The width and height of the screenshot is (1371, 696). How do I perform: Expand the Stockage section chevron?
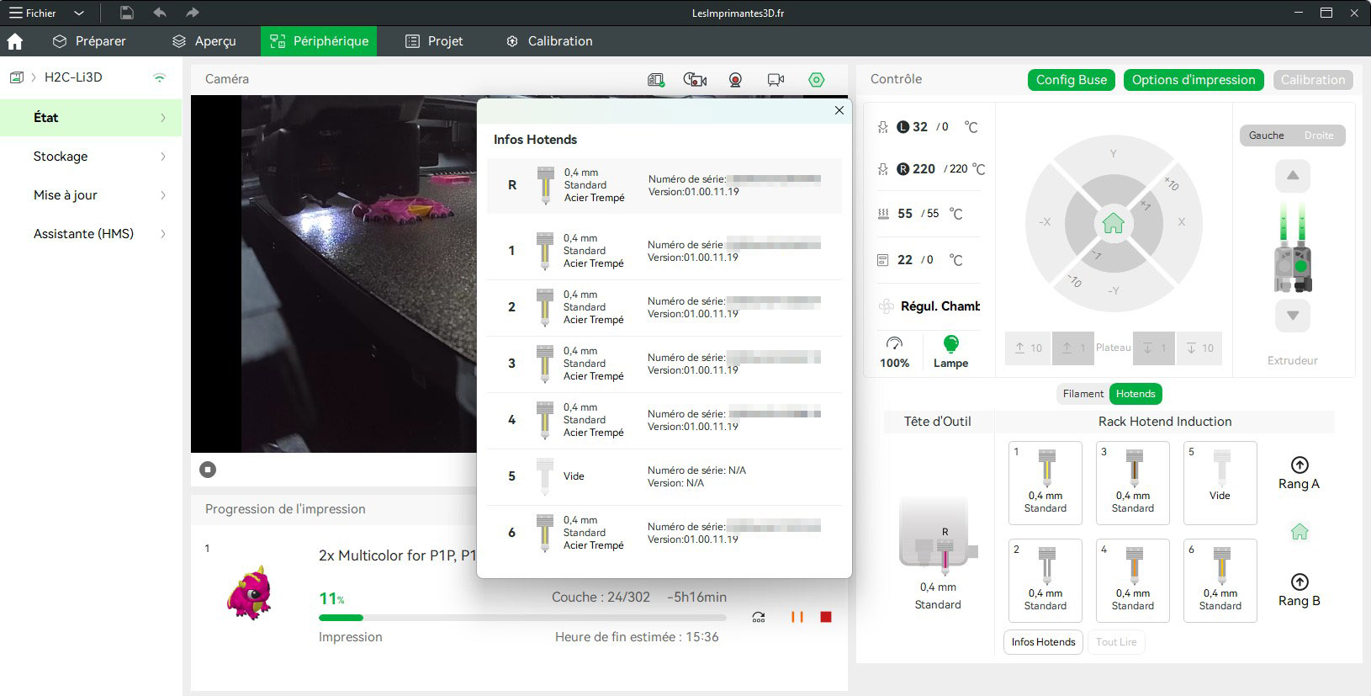163,157
